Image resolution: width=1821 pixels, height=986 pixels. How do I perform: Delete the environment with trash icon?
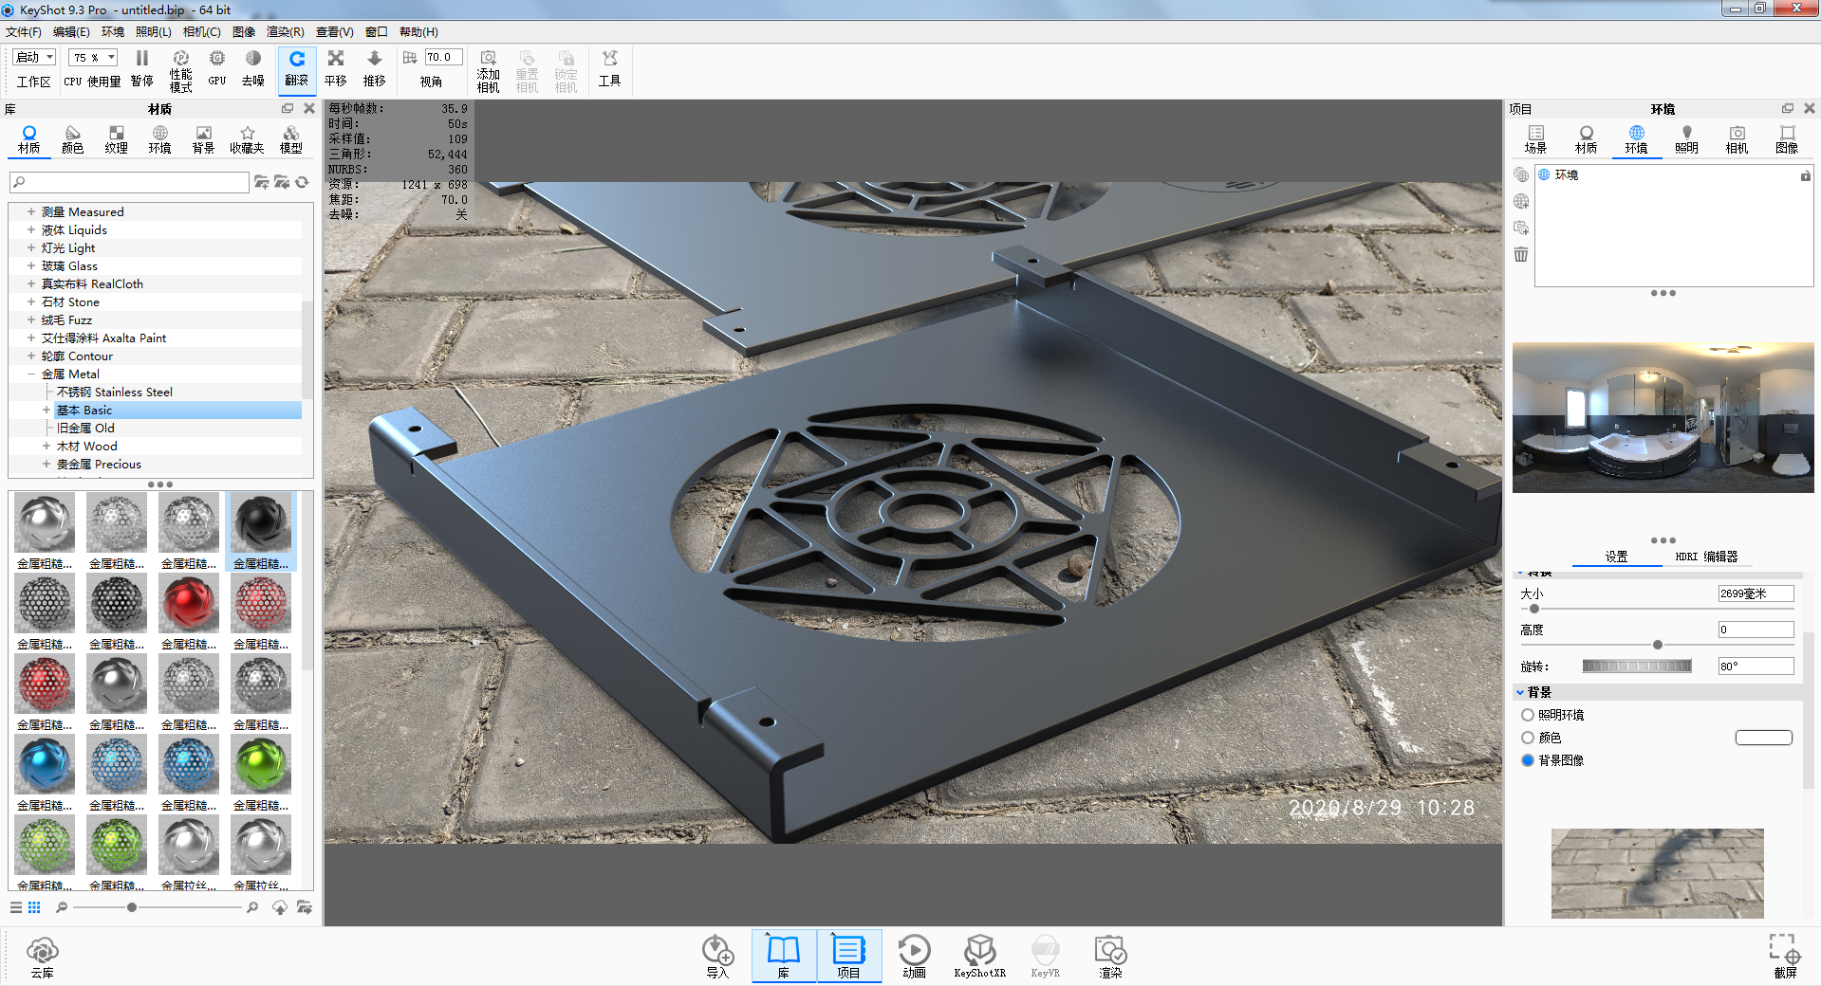coord(1521,254)
